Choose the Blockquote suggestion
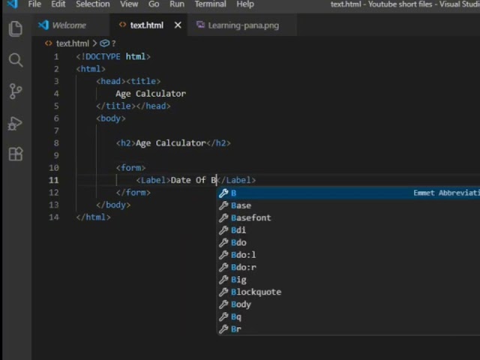 pos(348,292)
